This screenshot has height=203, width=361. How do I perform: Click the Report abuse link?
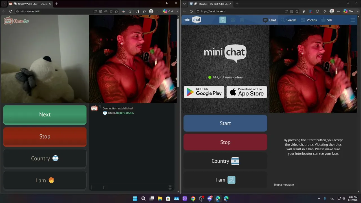pyautogui.click(x=125, y=113)
